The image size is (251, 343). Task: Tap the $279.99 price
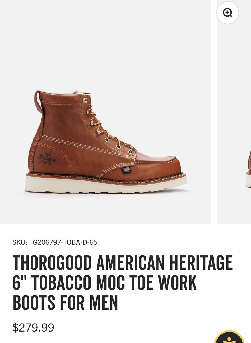click(x=33, y=328)
